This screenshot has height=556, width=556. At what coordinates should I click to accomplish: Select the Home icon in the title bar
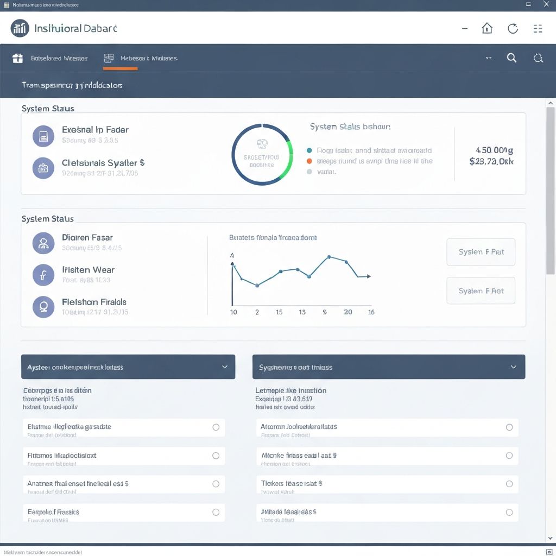pos(487,28)
